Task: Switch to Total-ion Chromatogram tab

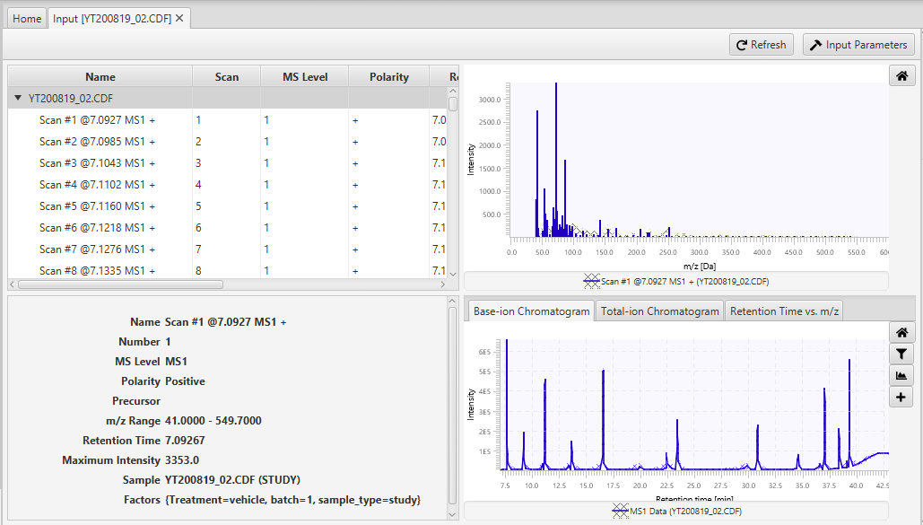Action: 659,311
